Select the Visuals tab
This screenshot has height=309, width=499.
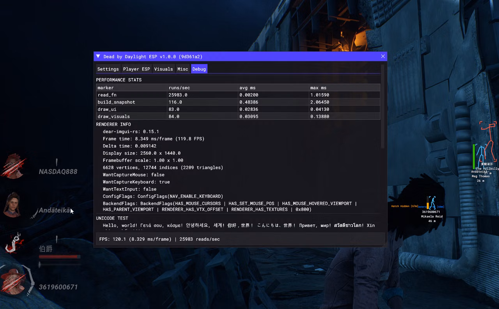click(x=163, y=69)
